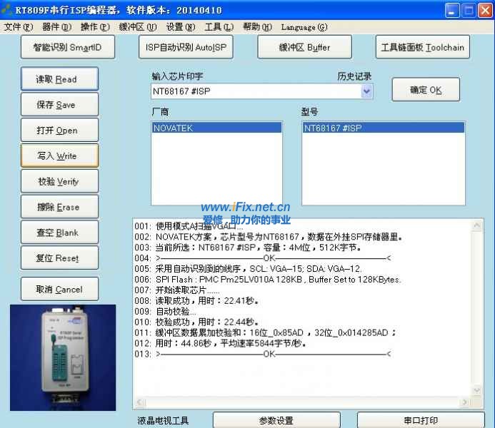
Task: Click log line 013 OK separator
Action: (263, 355)
